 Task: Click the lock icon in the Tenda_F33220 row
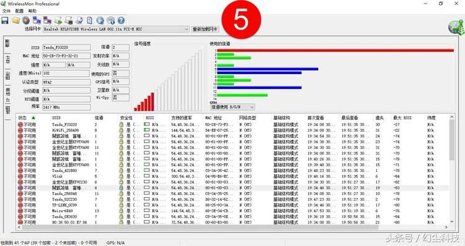[121, 124]
